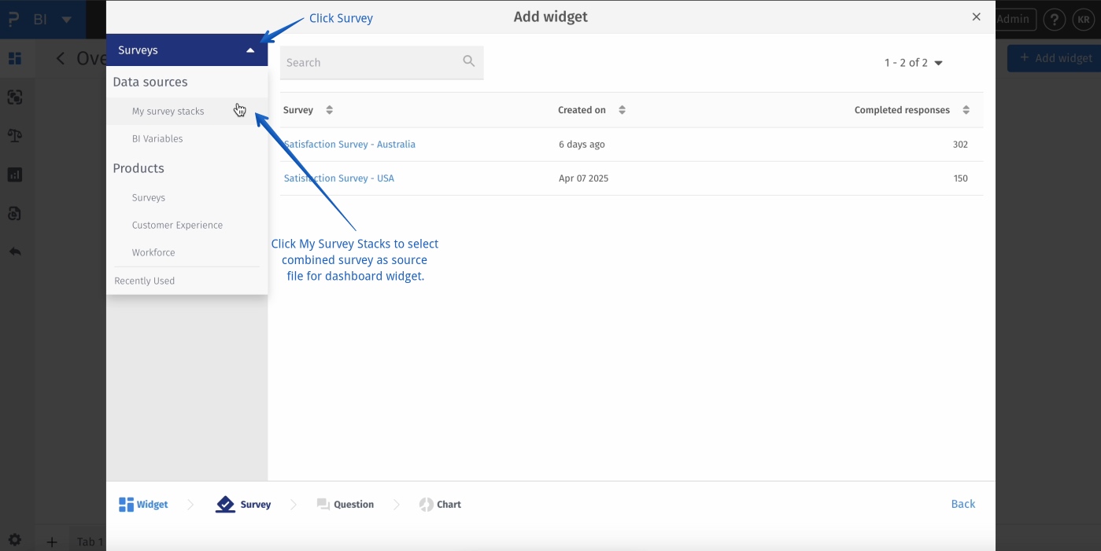Click the Back button
The width and height of the screenshot is (1101, 551).
(962, 505)
